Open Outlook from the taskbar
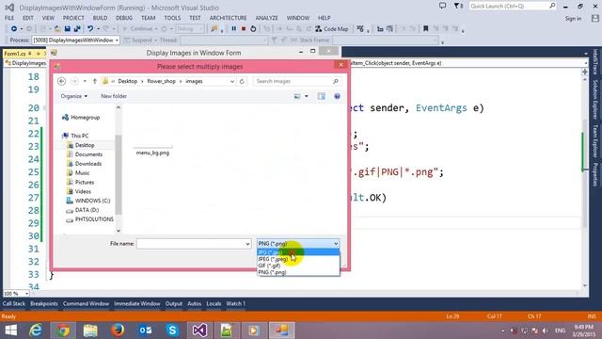Image resolution: width=602 pixels, height=339 pixels. point(145,331)
